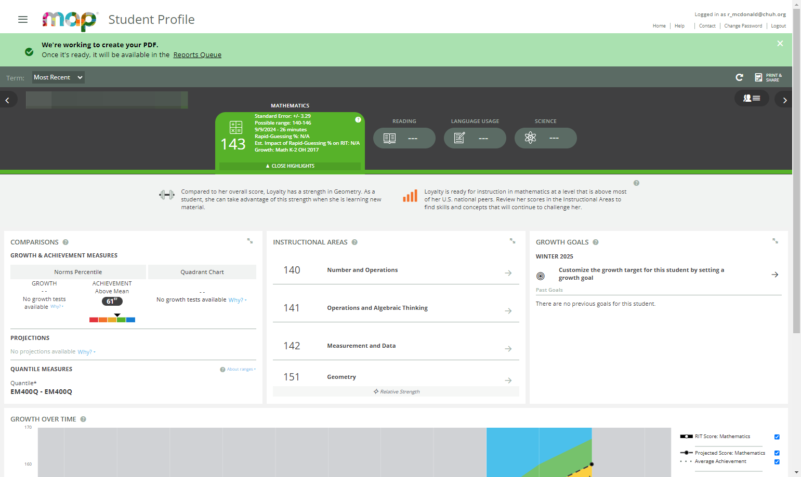
Task: Go to next student arrow
Action: pos(784,100)
